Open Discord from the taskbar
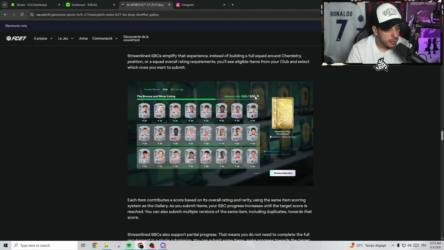 pos(163,245)
